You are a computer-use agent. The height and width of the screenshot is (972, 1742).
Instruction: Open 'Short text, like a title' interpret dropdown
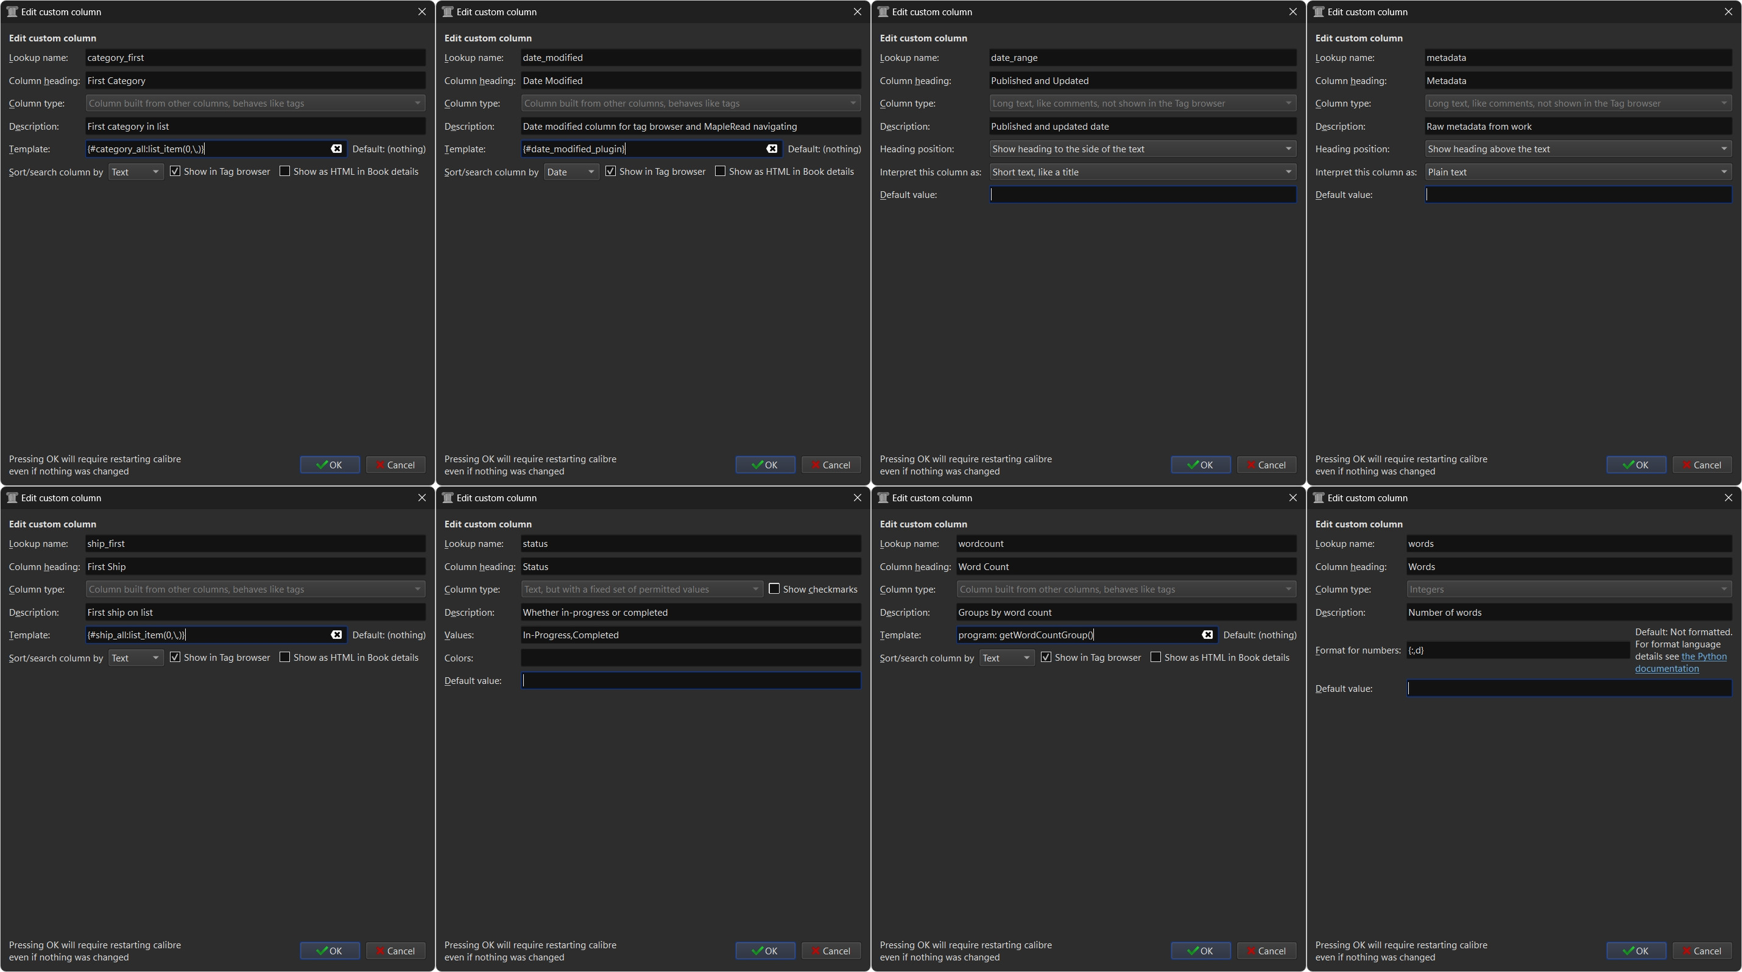[1141, 172]
